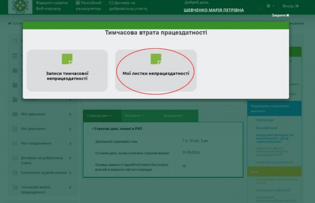Toggle the 'отримувач субсидії' checkbox
315x203 pixels.
click(253, 190)
